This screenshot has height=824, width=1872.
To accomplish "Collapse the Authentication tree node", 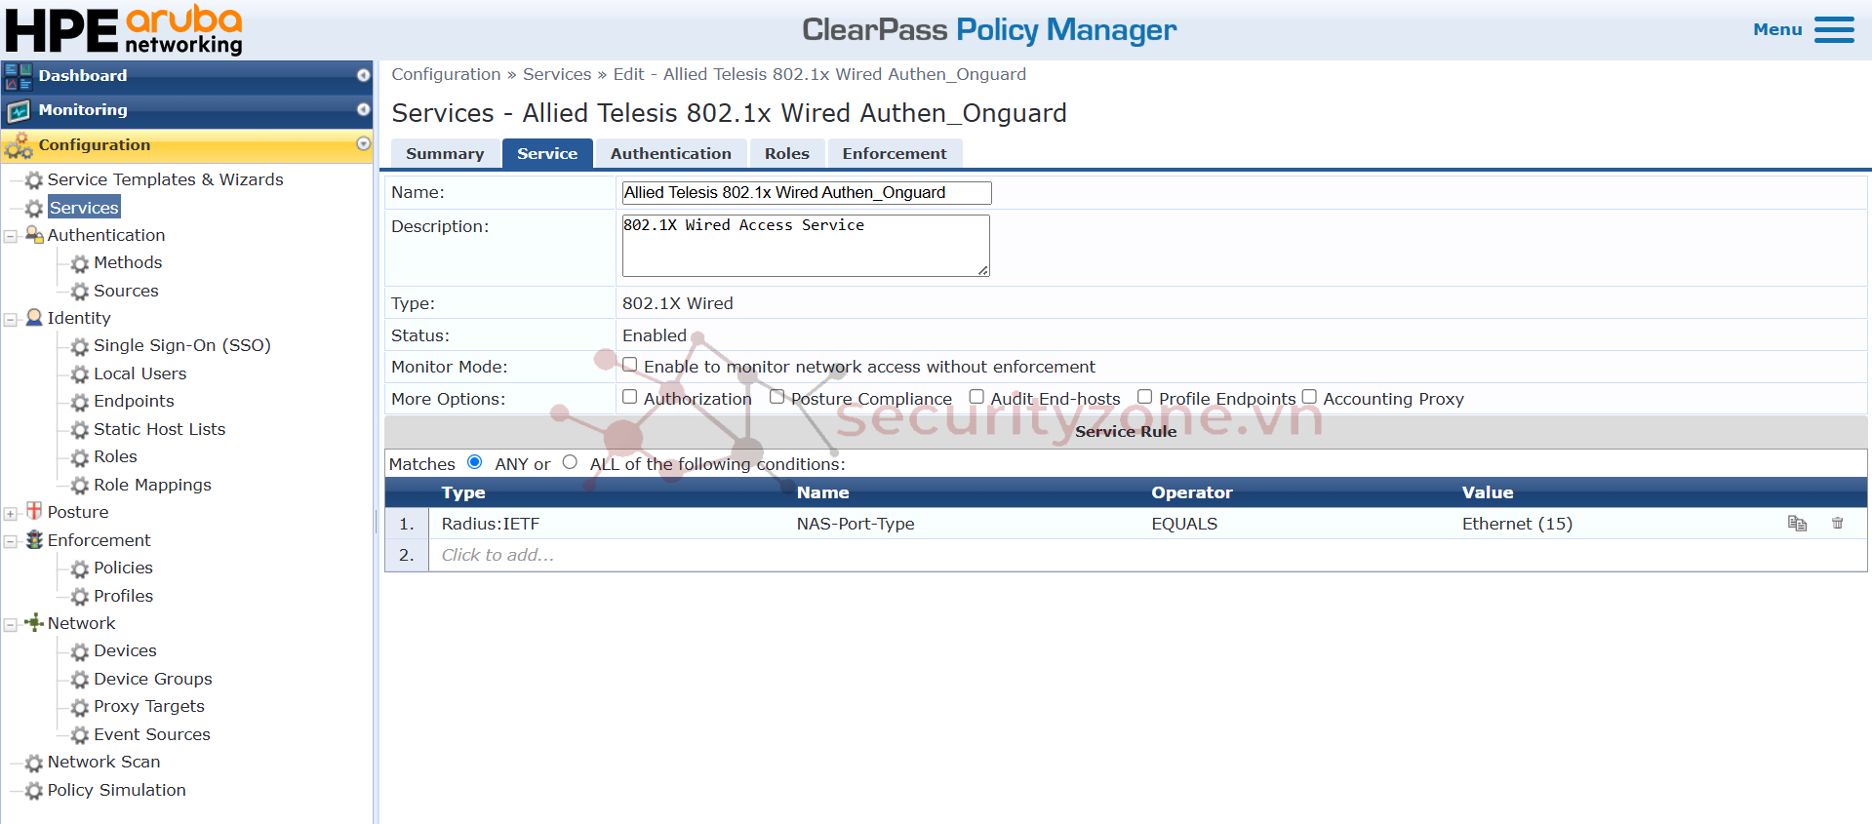I will click(11, 236).
